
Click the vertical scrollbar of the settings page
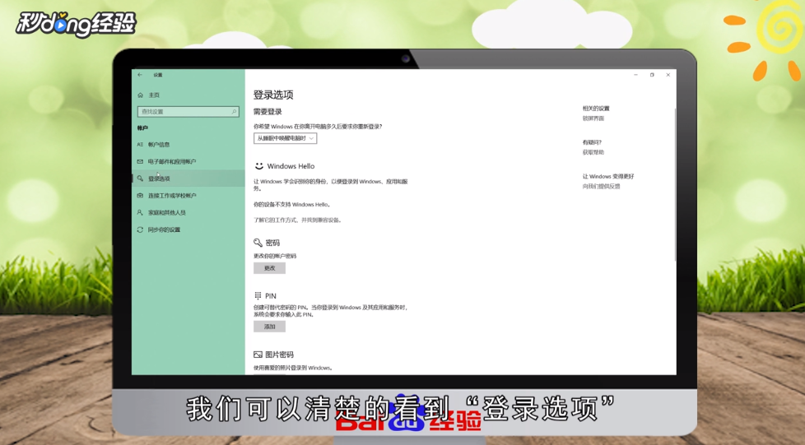coord(675,185)
